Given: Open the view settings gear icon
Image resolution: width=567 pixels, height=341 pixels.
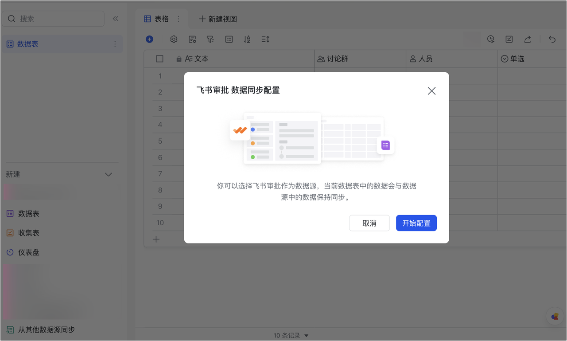Looking at the screenshot, I should tap(174, 39).
